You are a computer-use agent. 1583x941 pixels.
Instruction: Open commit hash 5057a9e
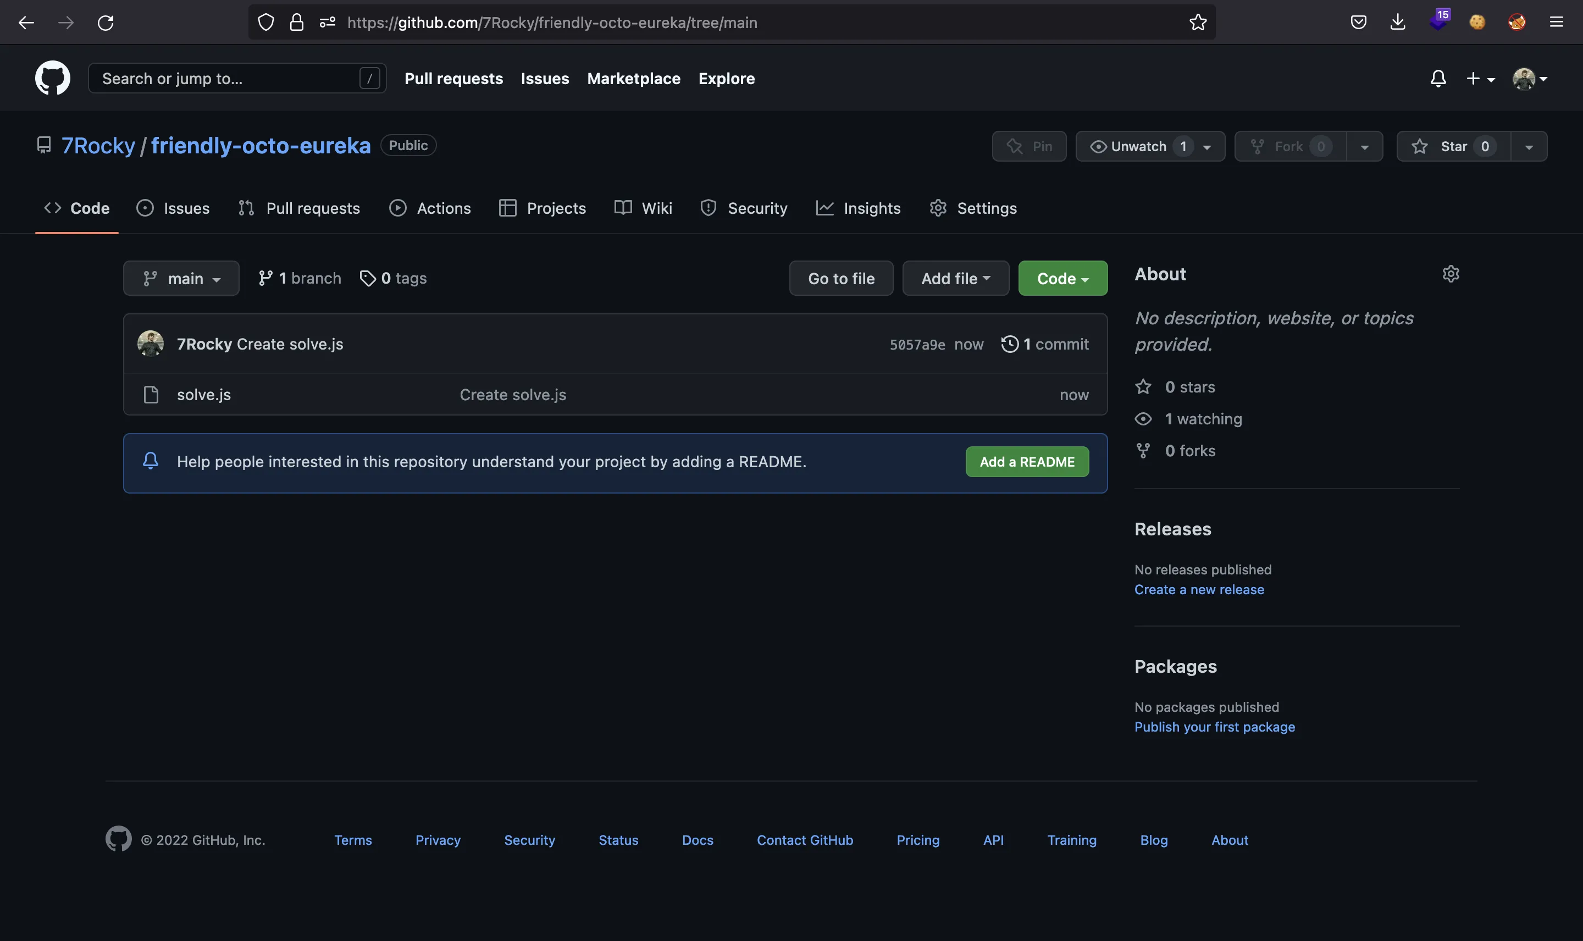(x=917, y=344)
